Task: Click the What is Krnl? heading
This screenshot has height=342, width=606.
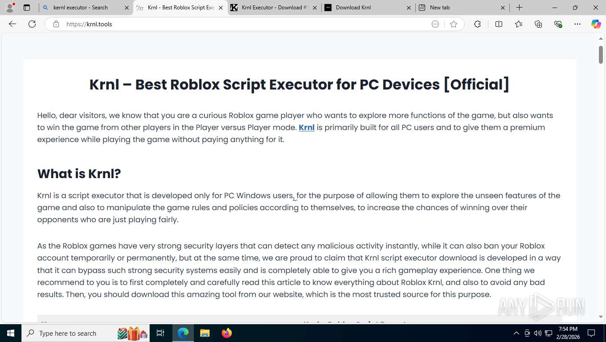Action: [x=79, y=174]
